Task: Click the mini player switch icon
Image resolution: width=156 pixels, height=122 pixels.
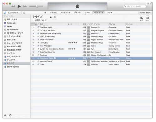Action: (x=148, y=4)
